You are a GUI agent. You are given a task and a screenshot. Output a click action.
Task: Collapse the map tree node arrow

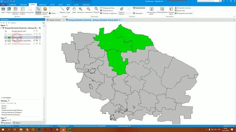(1, 28)
